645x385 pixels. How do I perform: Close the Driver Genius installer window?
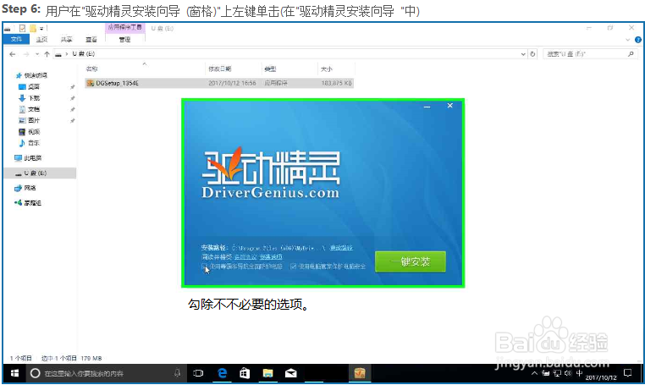[450, 106]
